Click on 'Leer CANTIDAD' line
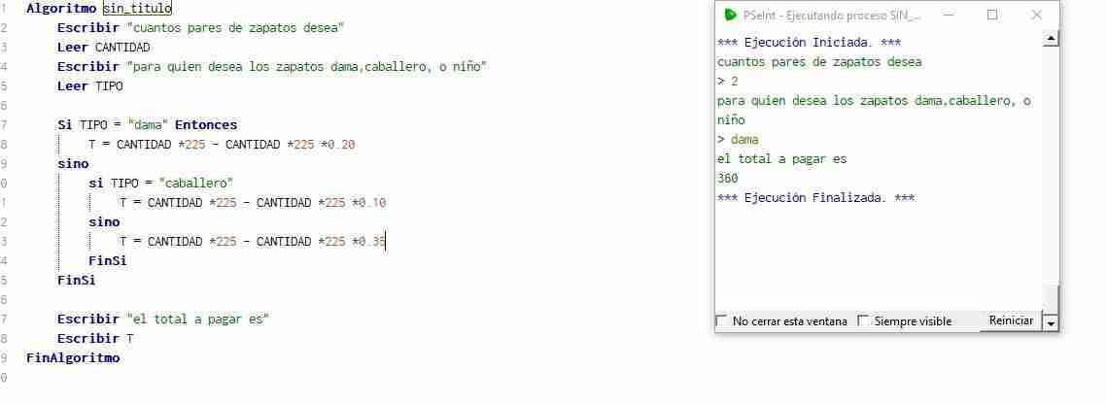 coord(104,48)
